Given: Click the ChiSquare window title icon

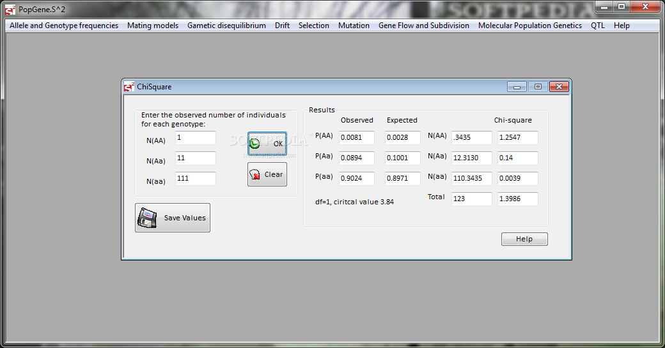Looking at the screenshot, I should (129, 87).
